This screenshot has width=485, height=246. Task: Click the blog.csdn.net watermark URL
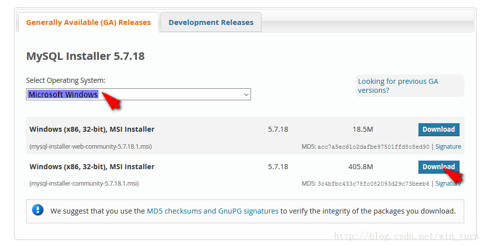coord(406,237)
